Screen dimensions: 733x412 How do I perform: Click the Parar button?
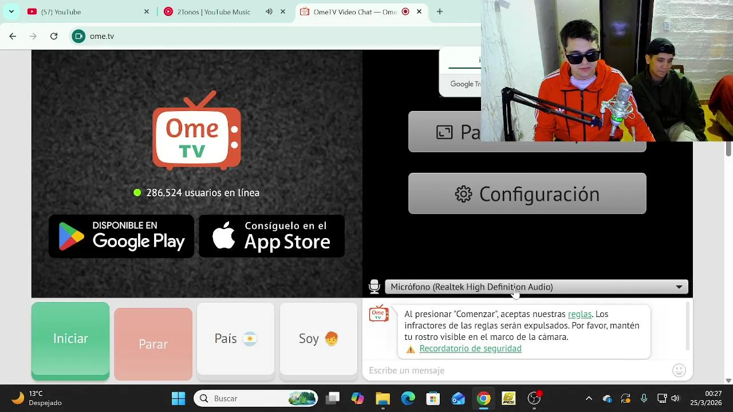click(153, 344)
